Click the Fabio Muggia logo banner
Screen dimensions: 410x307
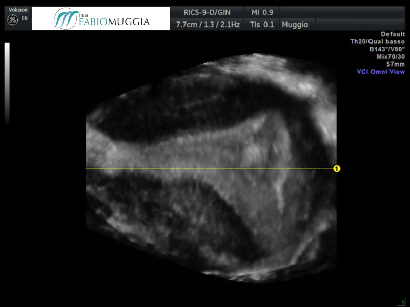tap(101, 18)
